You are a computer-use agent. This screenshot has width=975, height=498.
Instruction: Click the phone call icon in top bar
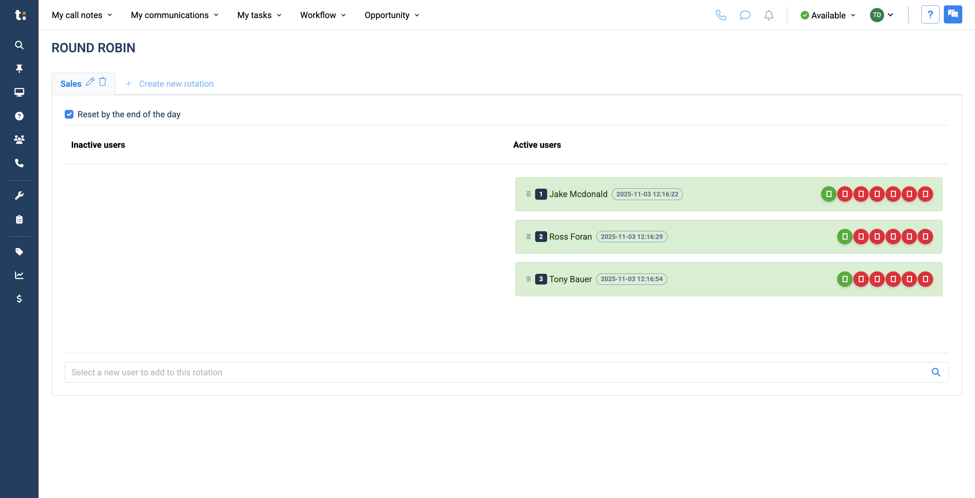point(721,15)
